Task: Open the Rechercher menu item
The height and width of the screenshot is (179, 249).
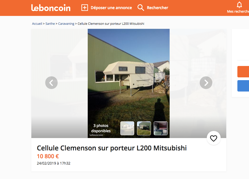Action: 157,8
